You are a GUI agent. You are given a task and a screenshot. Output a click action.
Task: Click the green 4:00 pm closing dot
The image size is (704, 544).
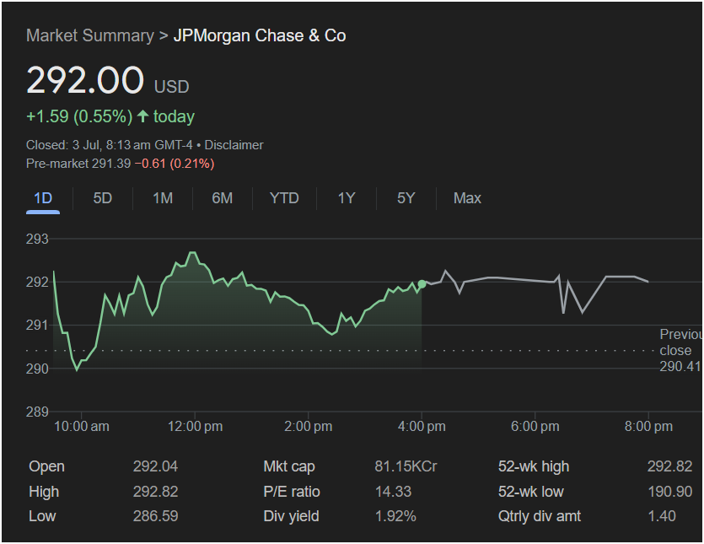coord(422,284)
